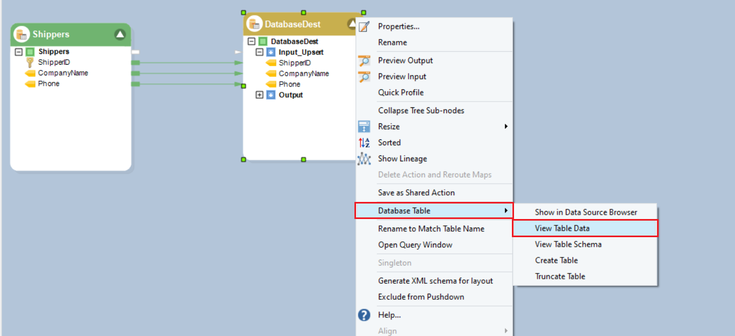The image size is (735, 336).
Task: Click the Input_Upsert node icon
Action: point(271,52)
